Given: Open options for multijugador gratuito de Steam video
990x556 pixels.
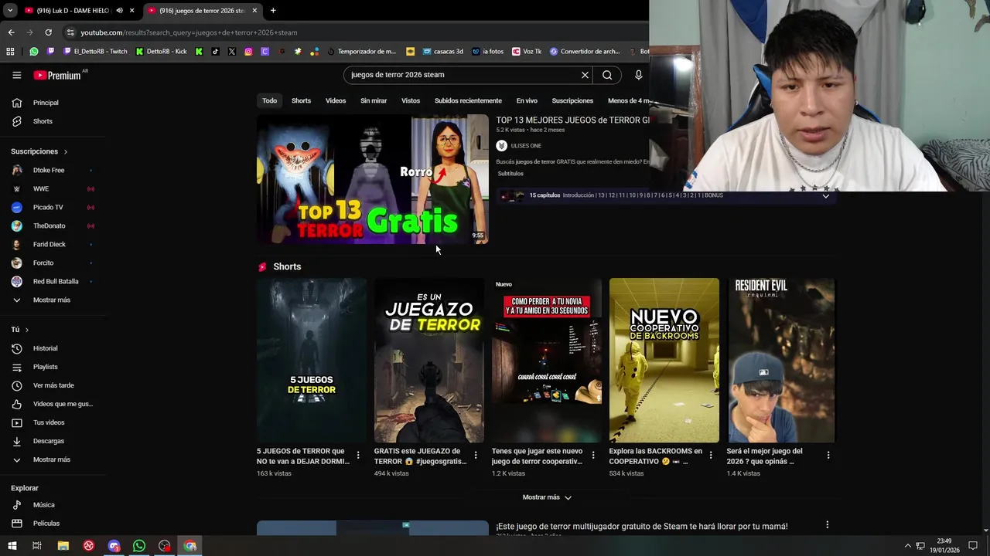Looking at the screenshot, I should click(x=827, y=525).
